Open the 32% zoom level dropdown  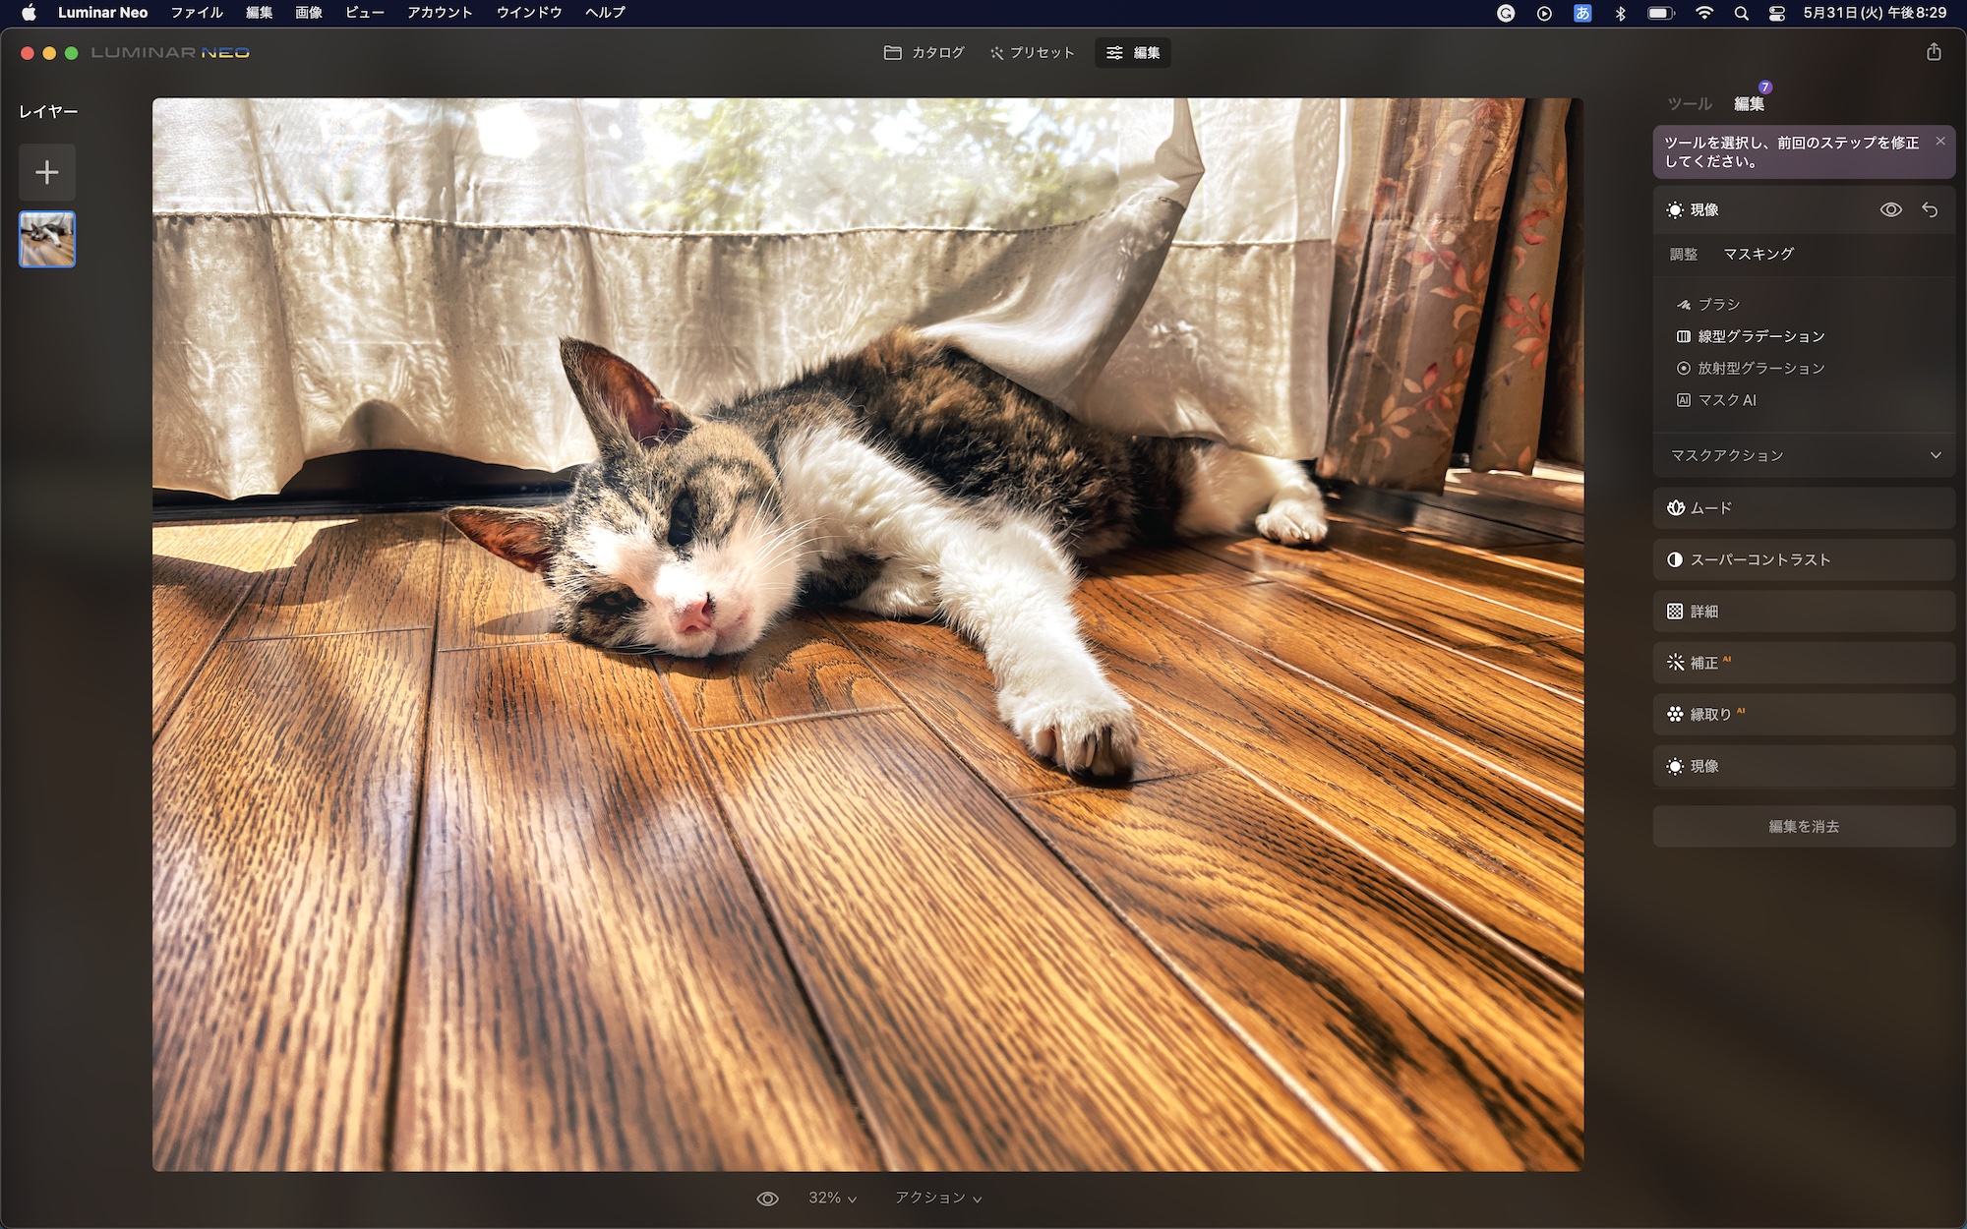pyautogui.click(x=832, y=1199)
